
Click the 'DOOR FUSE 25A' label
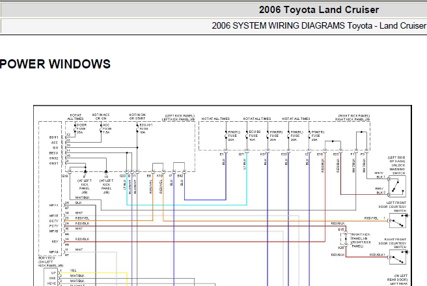tap(81, 129)
